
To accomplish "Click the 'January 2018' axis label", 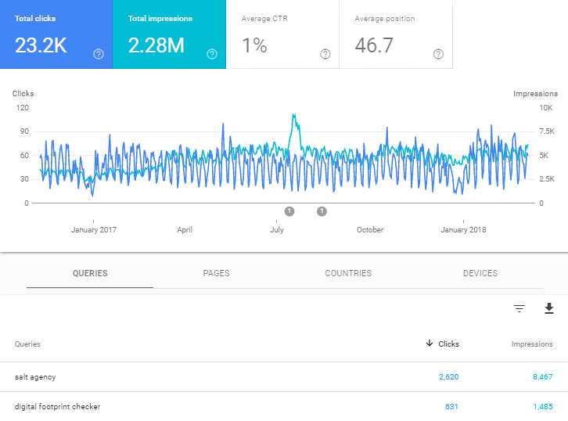I will point(463,230).
